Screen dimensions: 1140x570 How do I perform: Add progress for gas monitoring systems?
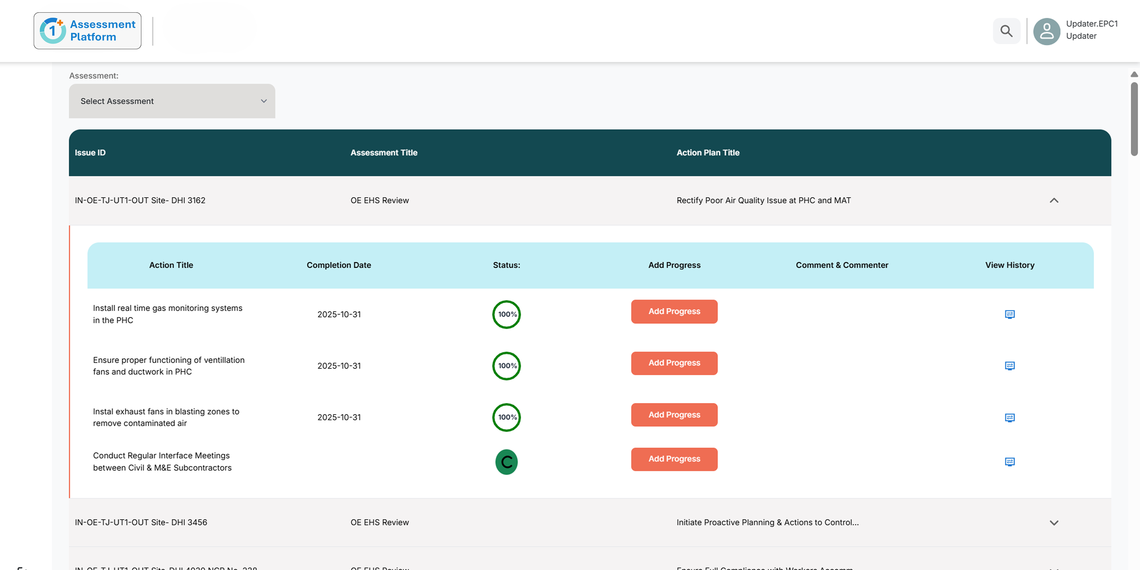pyautogui.click(x=674, y=312)
